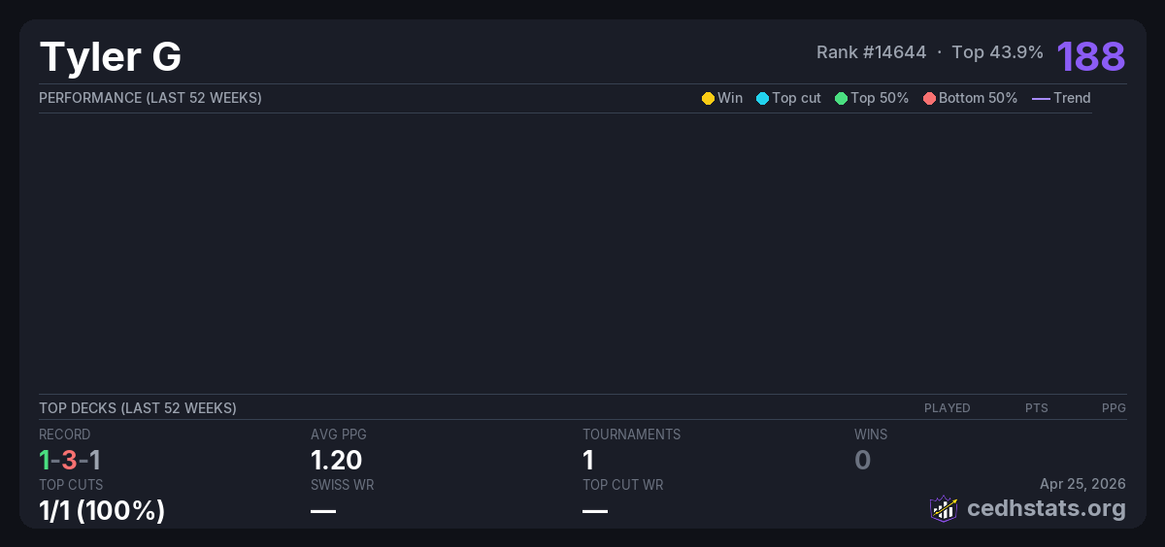Viewport: 1165px width, 547px height.
Task: Click the green Top 50% legend dot
Action: pyautogui.click(x=841, y=98)
